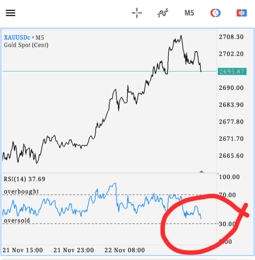Screen dimensions: 255x260
Task: Open the new order trade icon
Action: coord(242,13)
